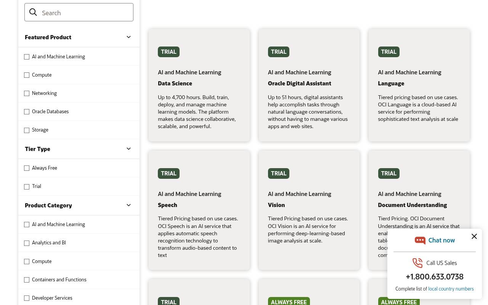Enable the Analytics and BI category checkbox
This screenshot has height=305, width=488.
[x=27, y=243]
